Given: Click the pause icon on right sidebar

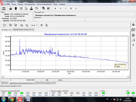Looking at the screenshot, I should point(133,45).
